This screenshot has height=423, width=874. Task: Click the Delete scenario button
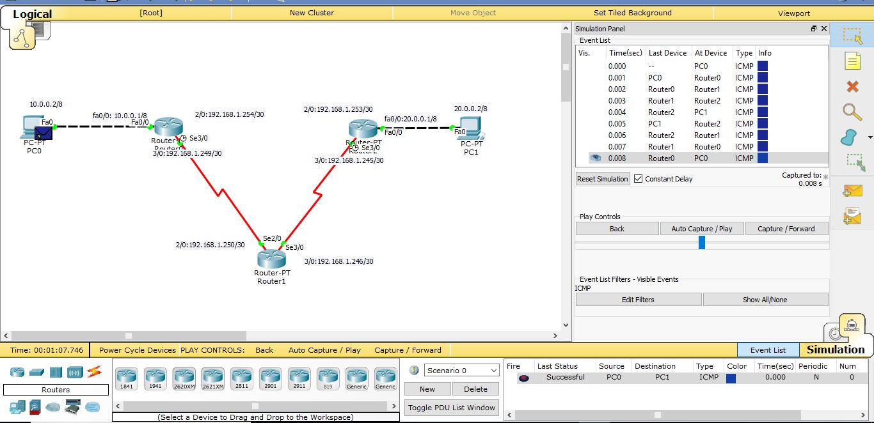(x=475, y=389)
